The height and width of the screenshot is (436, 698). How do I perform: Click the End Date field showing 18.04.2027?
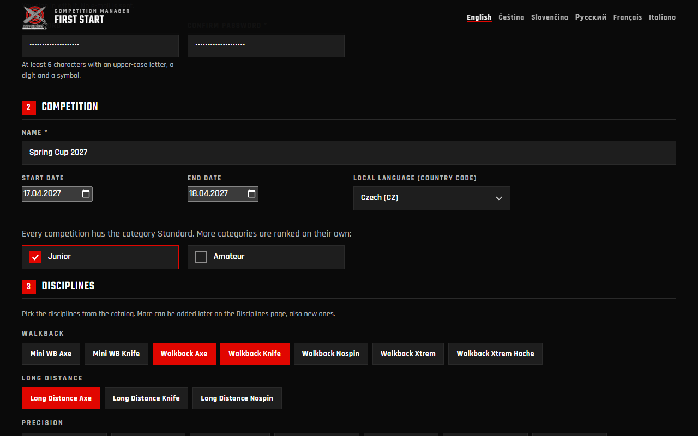point(223,194)
